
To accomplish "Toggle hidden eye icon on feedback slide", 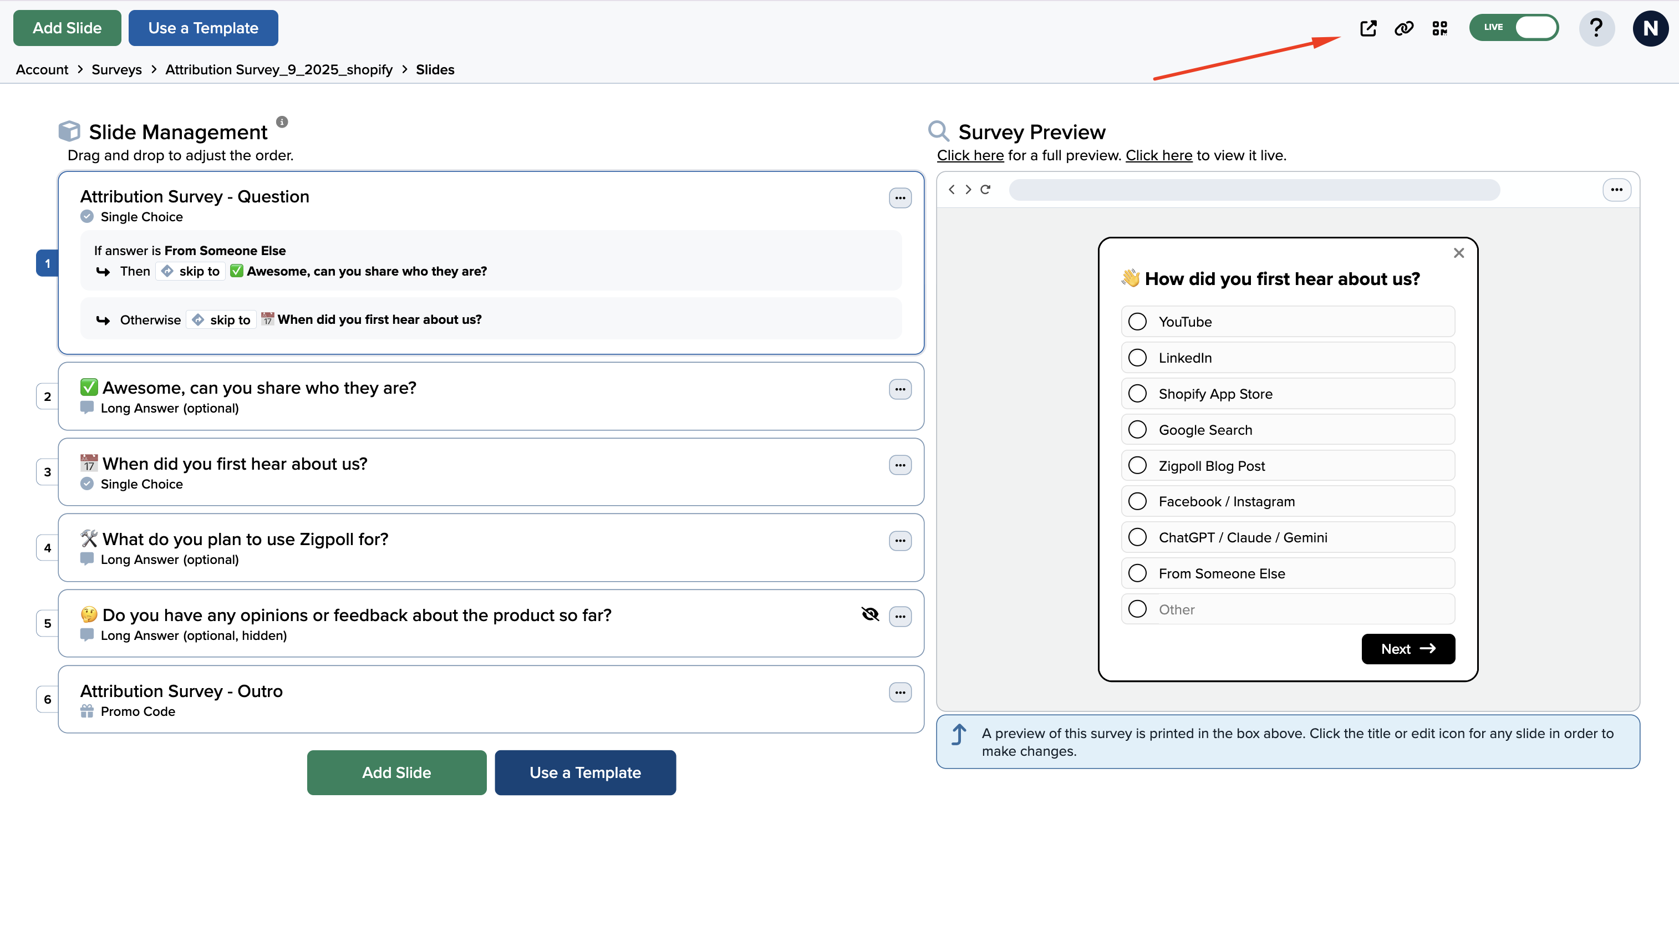I will [869, 614].
